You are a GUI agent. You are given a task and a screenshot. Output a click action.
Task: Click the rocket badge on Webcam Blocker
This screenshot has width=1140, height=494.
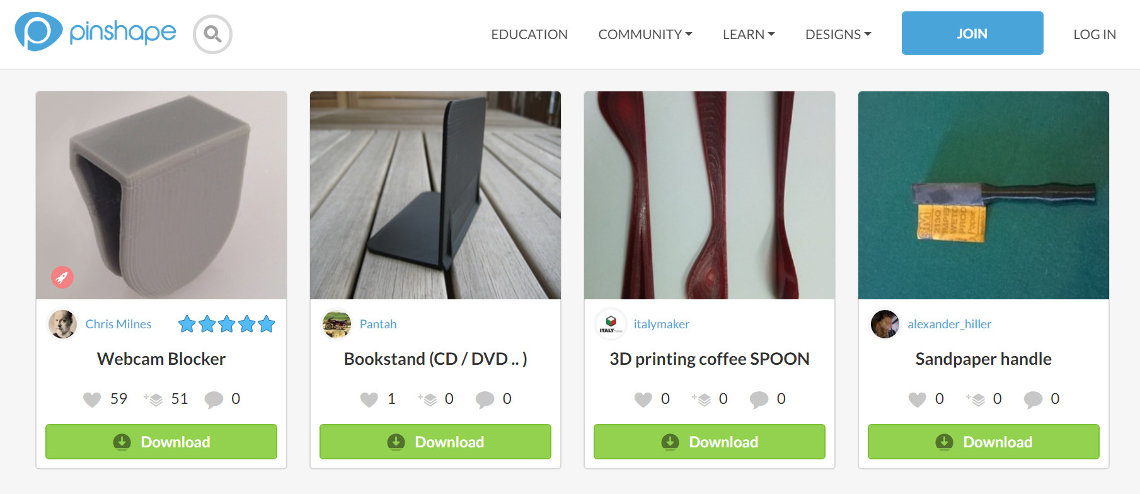coord(62,277)
